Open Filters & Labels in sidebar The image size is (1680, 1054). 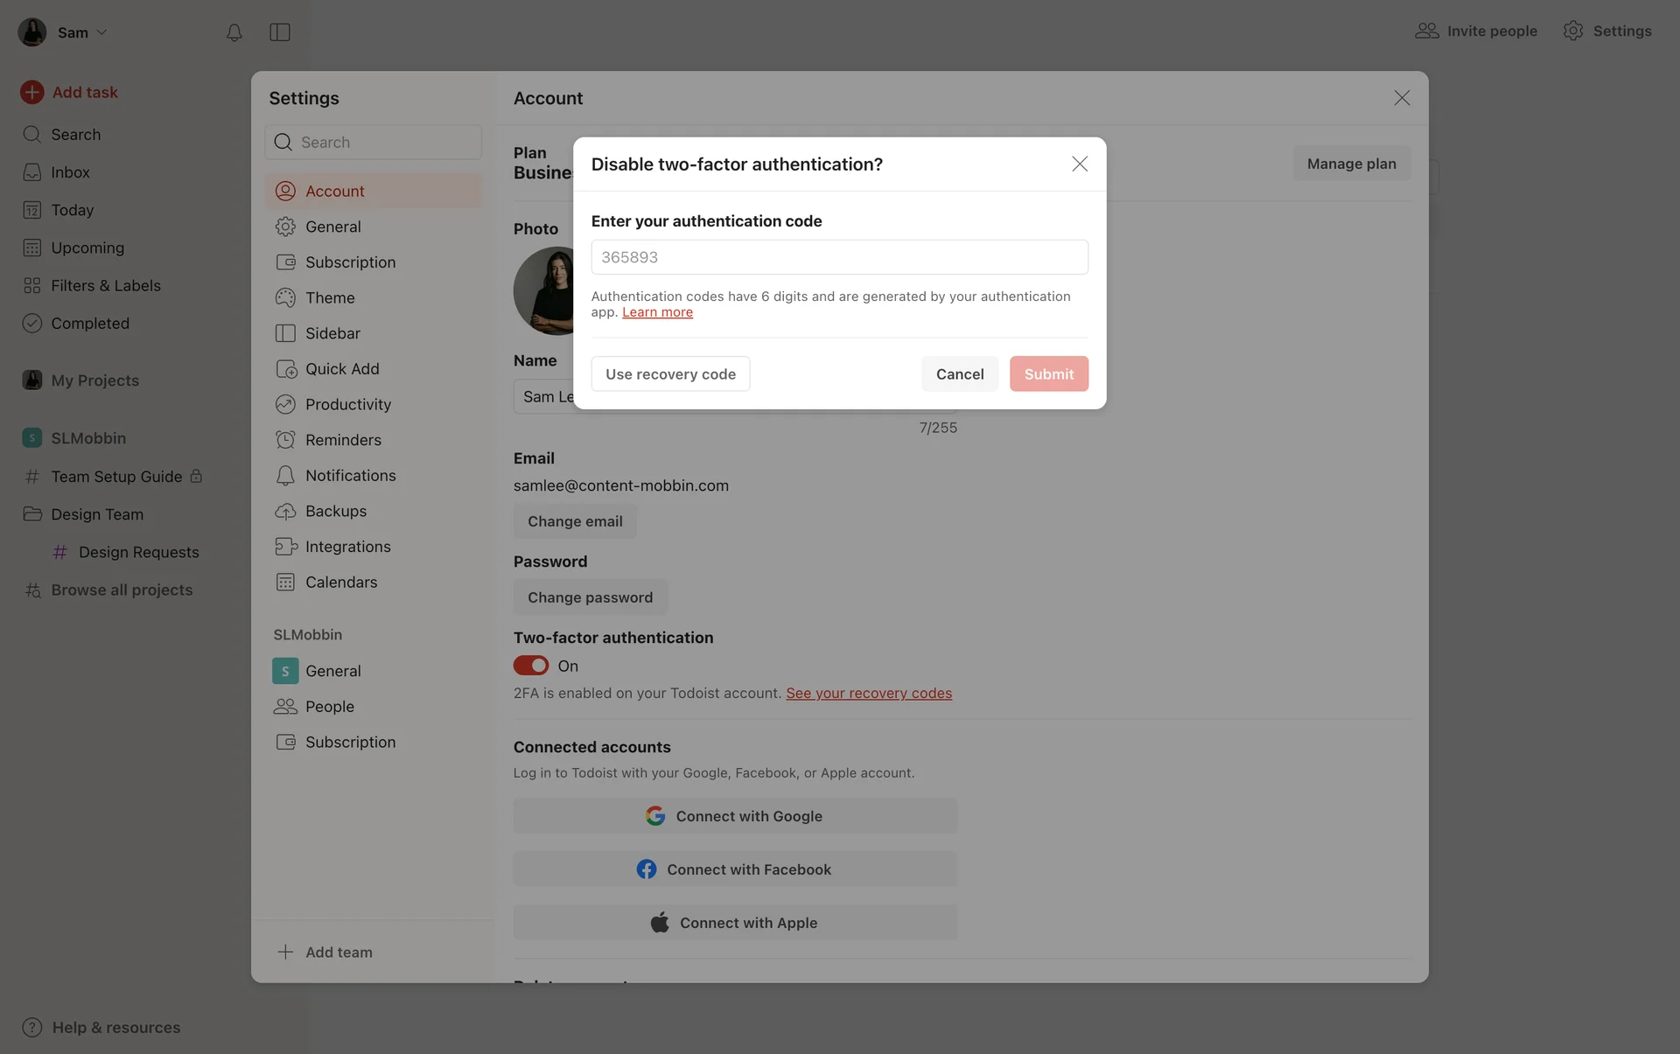[x=105, y=285]
